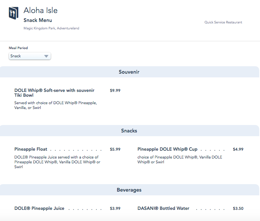Select the Beverages section header
This screenshot has height=221, width=260.
click(129, 190)
